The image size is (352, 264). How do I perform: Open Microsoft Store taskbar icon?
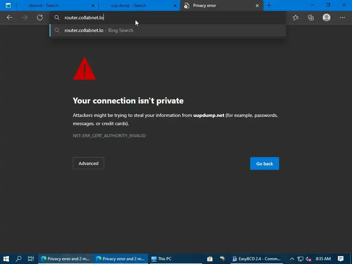(210, 258)
